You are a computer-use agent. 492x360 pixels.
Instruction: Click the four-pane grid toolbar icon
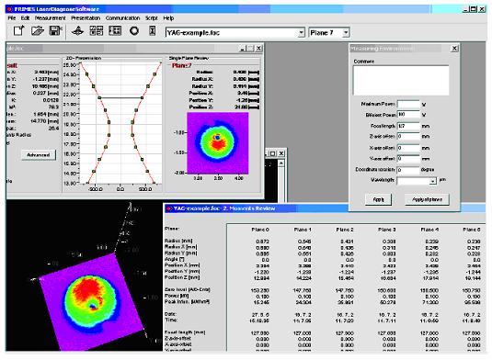pos(97,30)
